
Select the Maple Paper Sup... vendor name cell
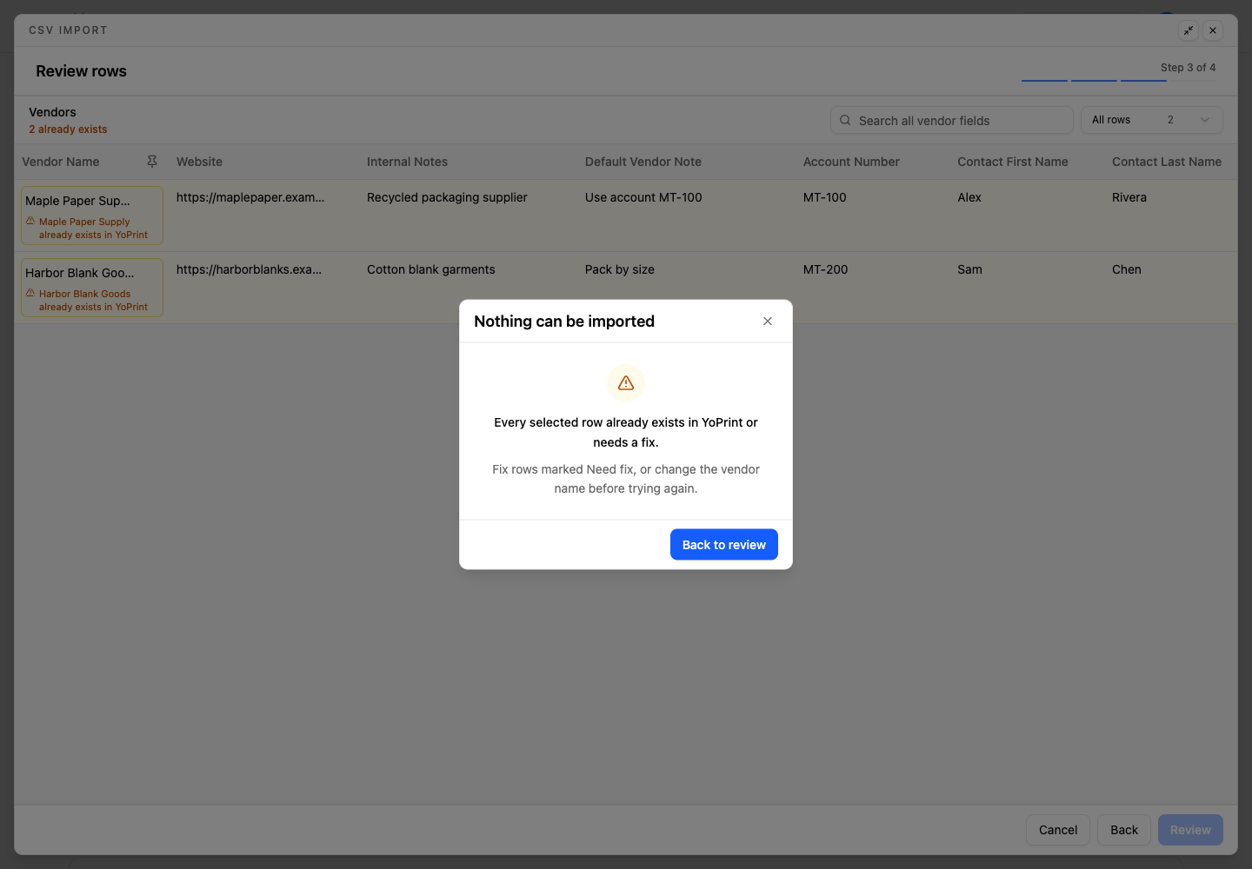pyautogui.click(x=92, y=216)
